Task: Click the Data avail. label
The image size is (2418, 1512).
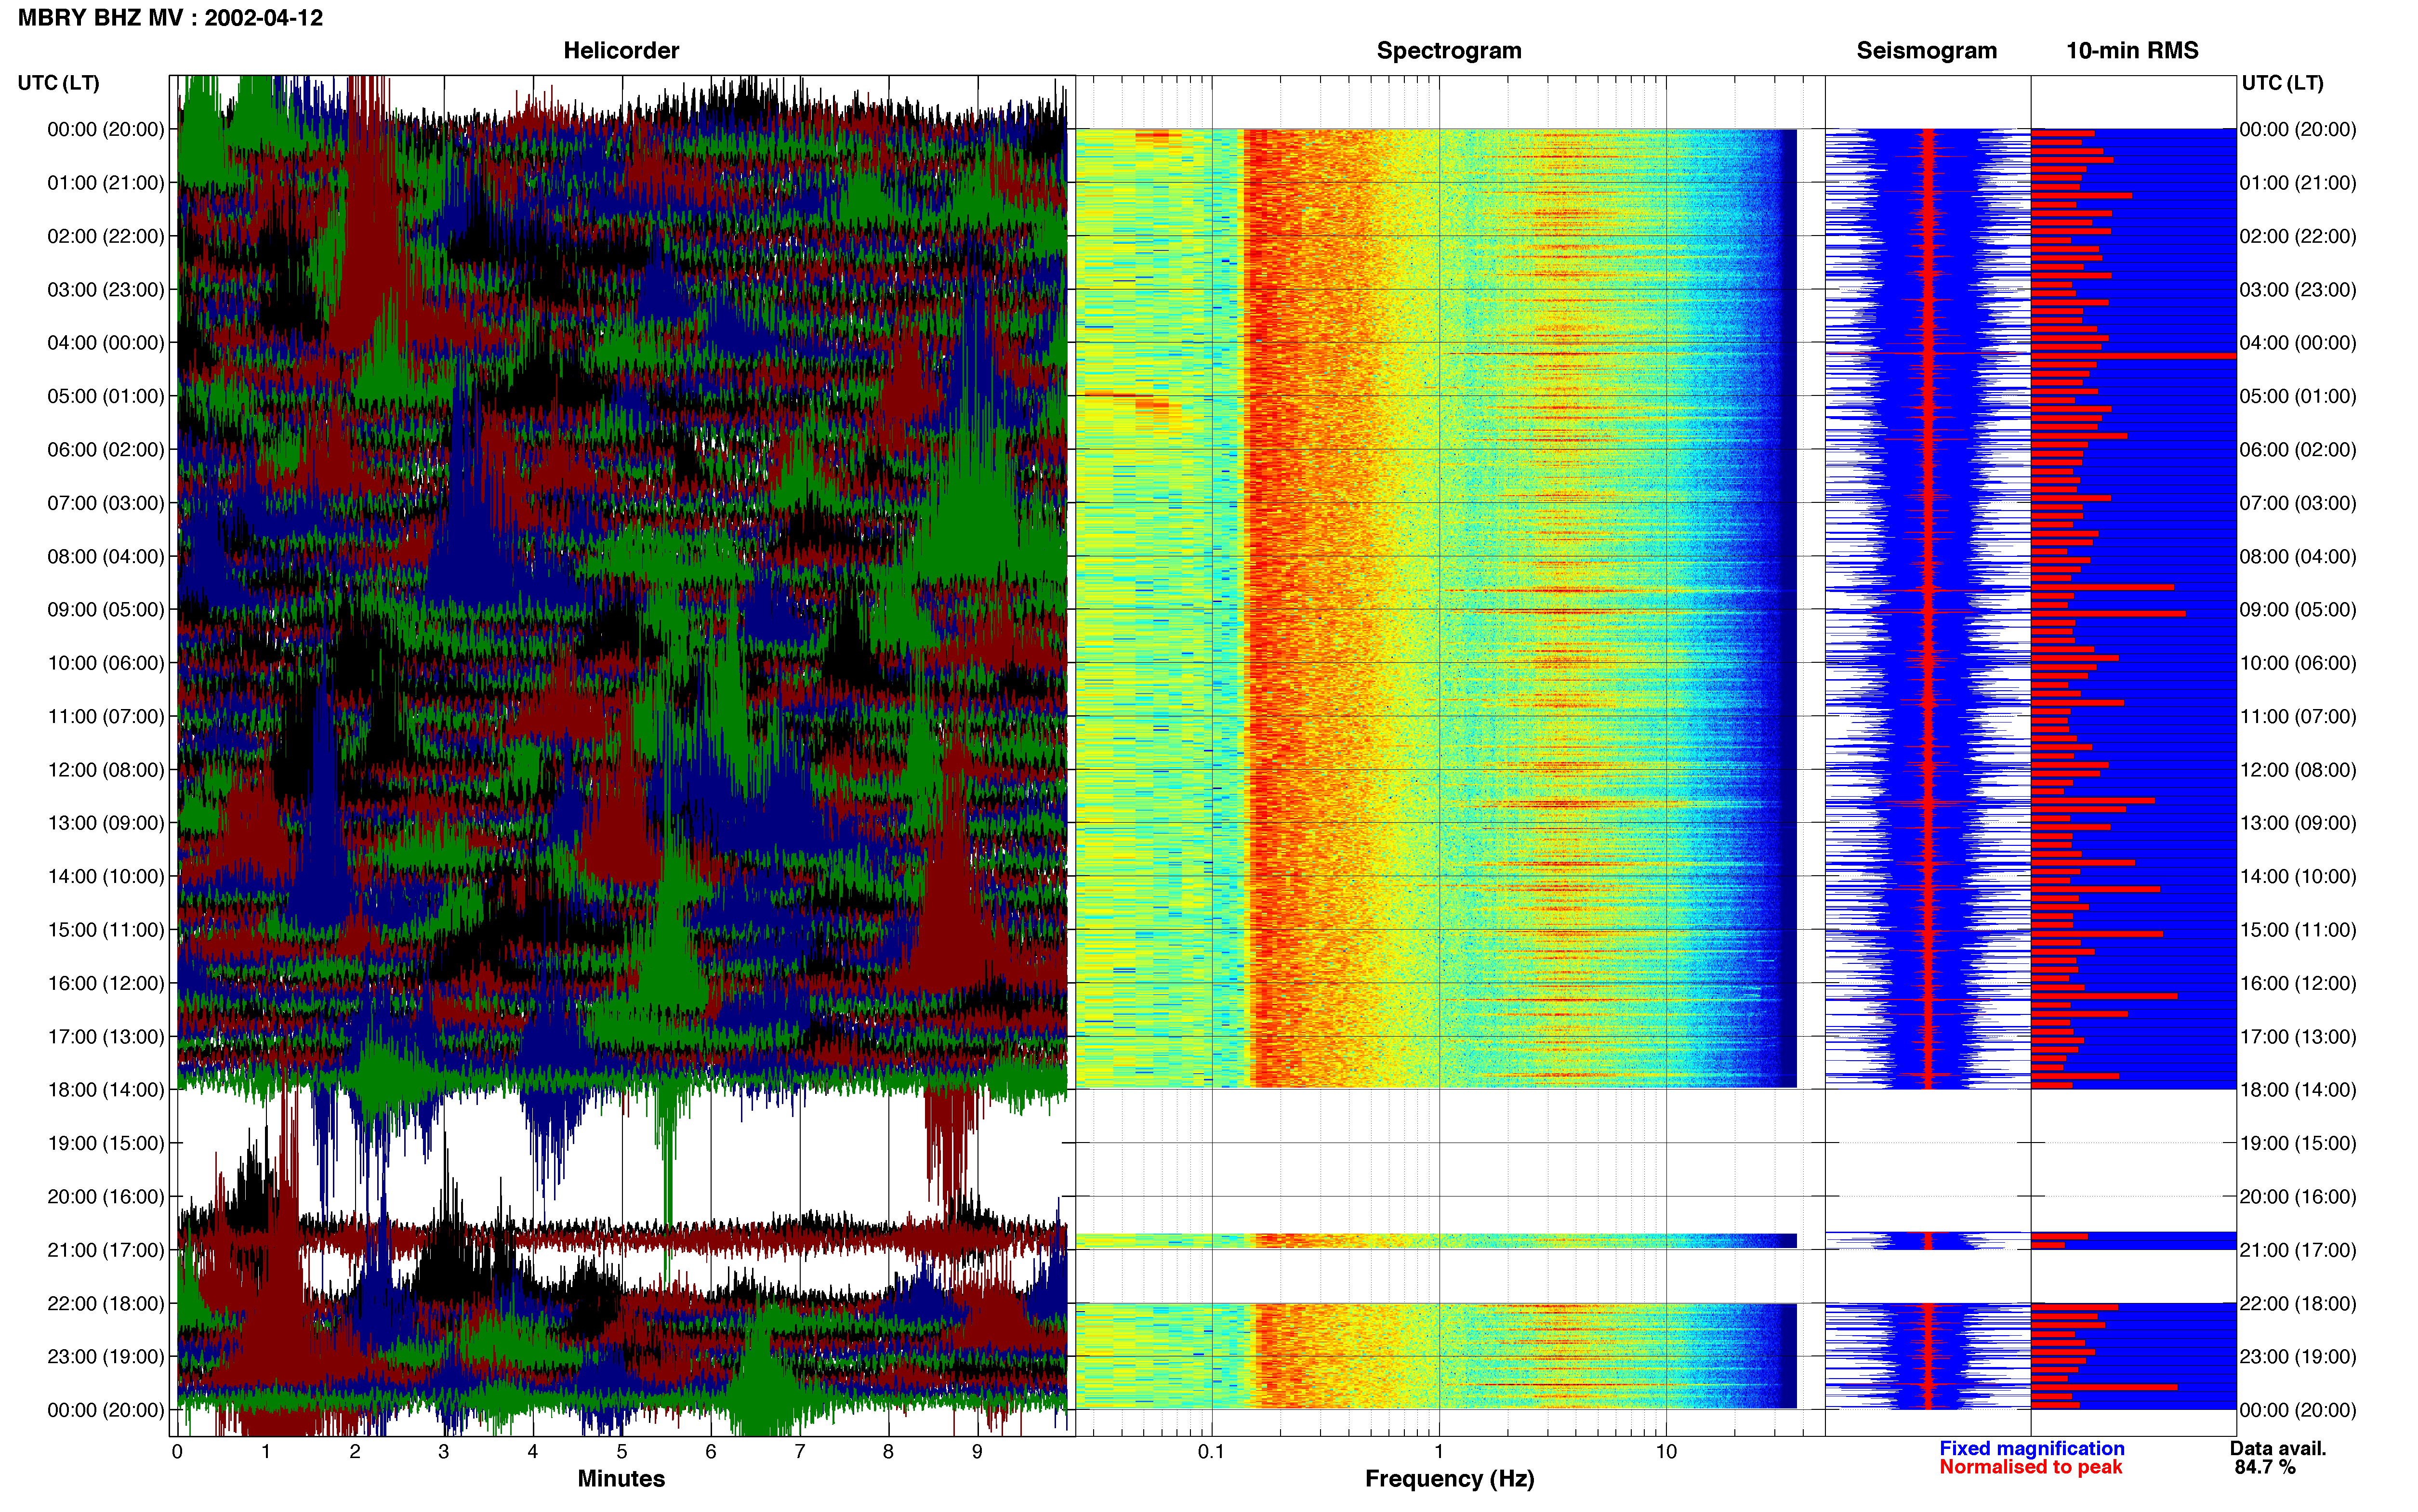Action: click(x=2278, y=1448)
